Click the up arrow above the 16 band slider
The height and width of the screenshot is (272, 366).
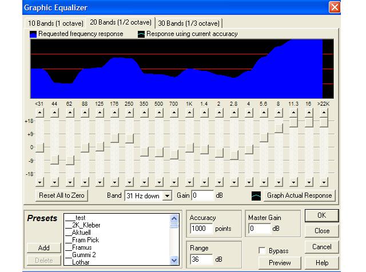click(309, 113)
